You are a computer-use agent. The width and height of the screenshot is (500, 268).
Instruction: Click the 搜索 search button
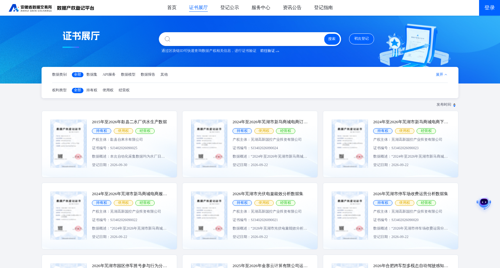[x=332, y=39]
